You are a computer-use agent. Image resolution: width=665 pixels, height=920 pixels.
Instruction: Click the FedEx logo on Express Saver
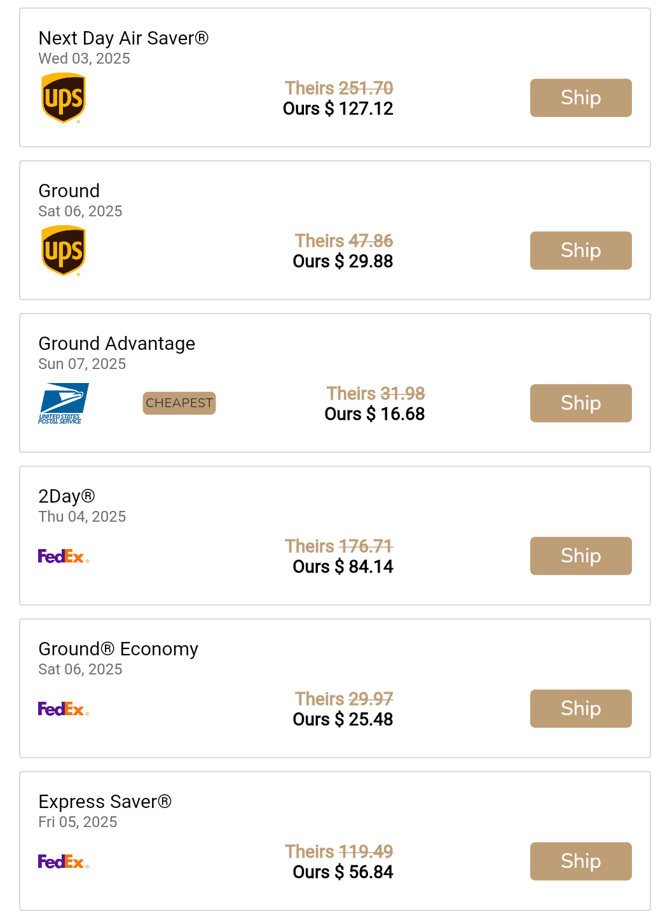[x=63, y=861]
